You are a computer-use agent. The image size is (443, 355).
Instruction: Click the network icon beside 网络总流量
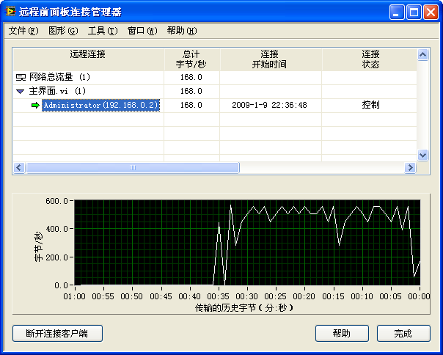tap(20, 77)
